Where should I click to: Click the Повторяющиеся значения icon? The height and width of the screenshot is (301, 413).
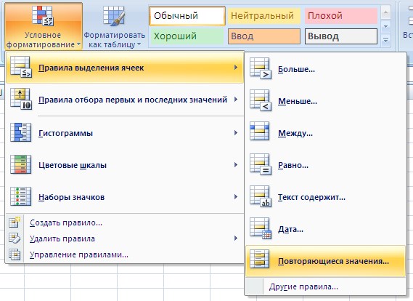pos(260,260)
